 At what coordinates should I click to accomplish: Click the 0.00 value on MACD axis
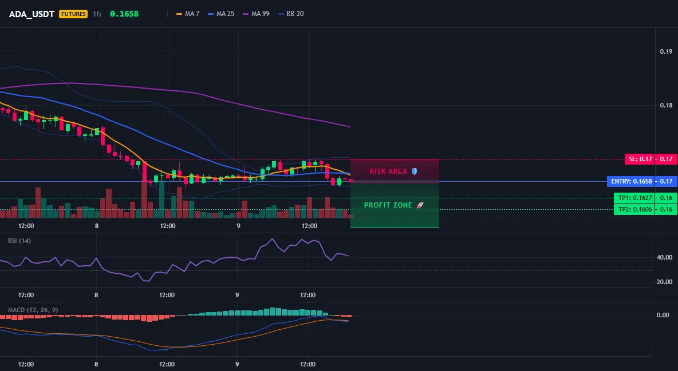point(663,316)
